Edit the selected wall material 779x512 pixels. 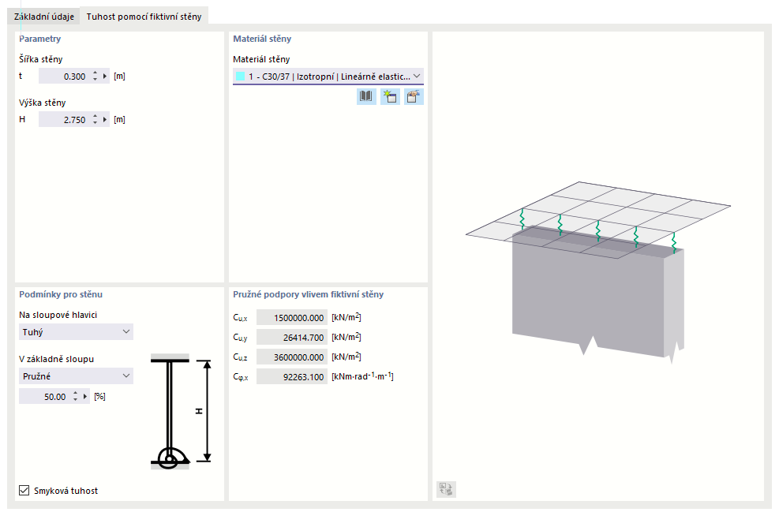414,96
